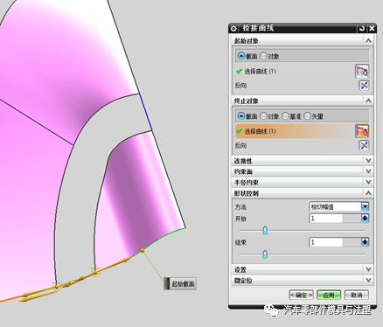Select 矢量 radio under 终止对象
Viewport: 383px width, 327px height.
307,116
